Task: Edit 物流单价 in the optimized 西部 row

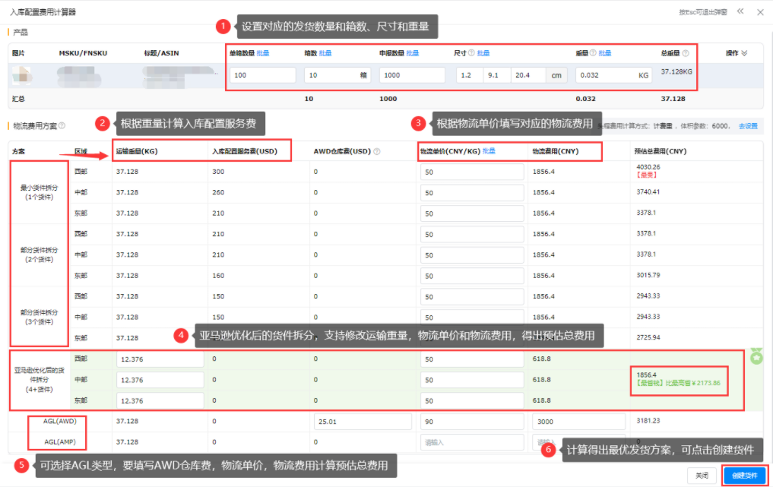Action: click(x=472, y=359)
